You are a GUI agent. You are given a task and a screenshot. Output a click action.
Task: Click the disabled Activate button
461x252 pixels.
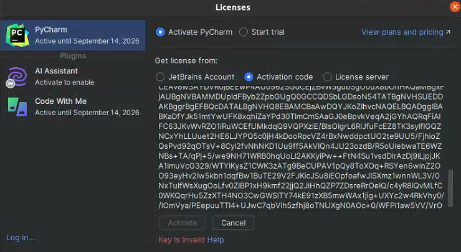(183, 223)
